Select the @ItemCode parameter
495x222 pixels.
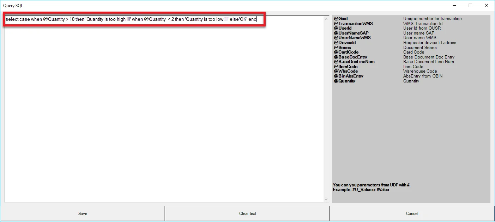pos(345,67)
